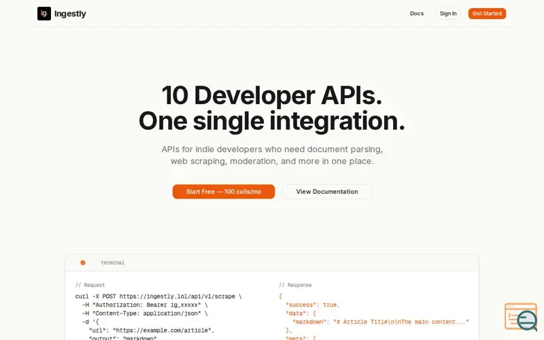Open the Docs link
The width and height of the screenshot is (544, 340).
pyautogui.click(x=417, y=14)
